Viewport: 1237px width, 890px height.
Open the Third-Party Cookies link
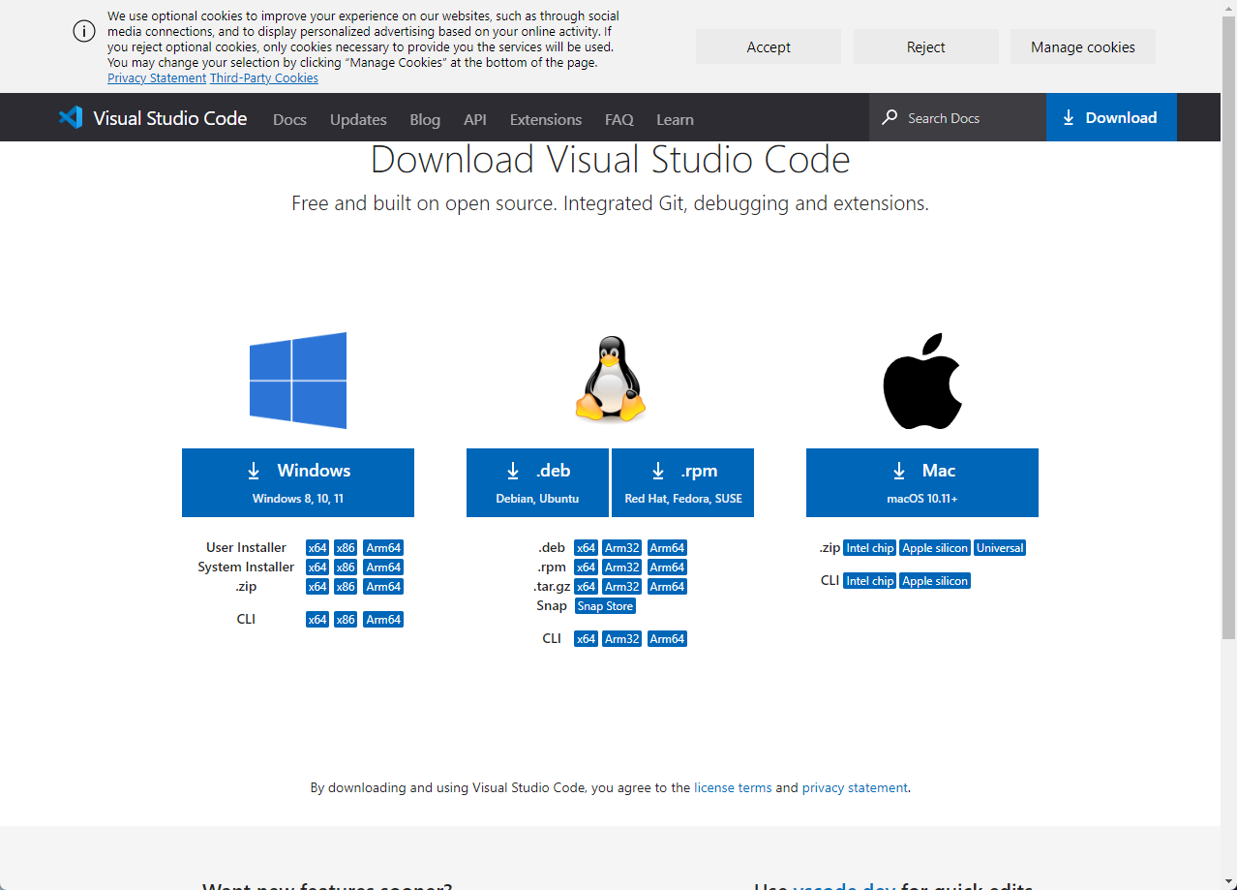[264, 78]
